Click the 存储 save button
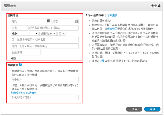The image size is (164, 116). pyautogui.click(x=152, y=109)
